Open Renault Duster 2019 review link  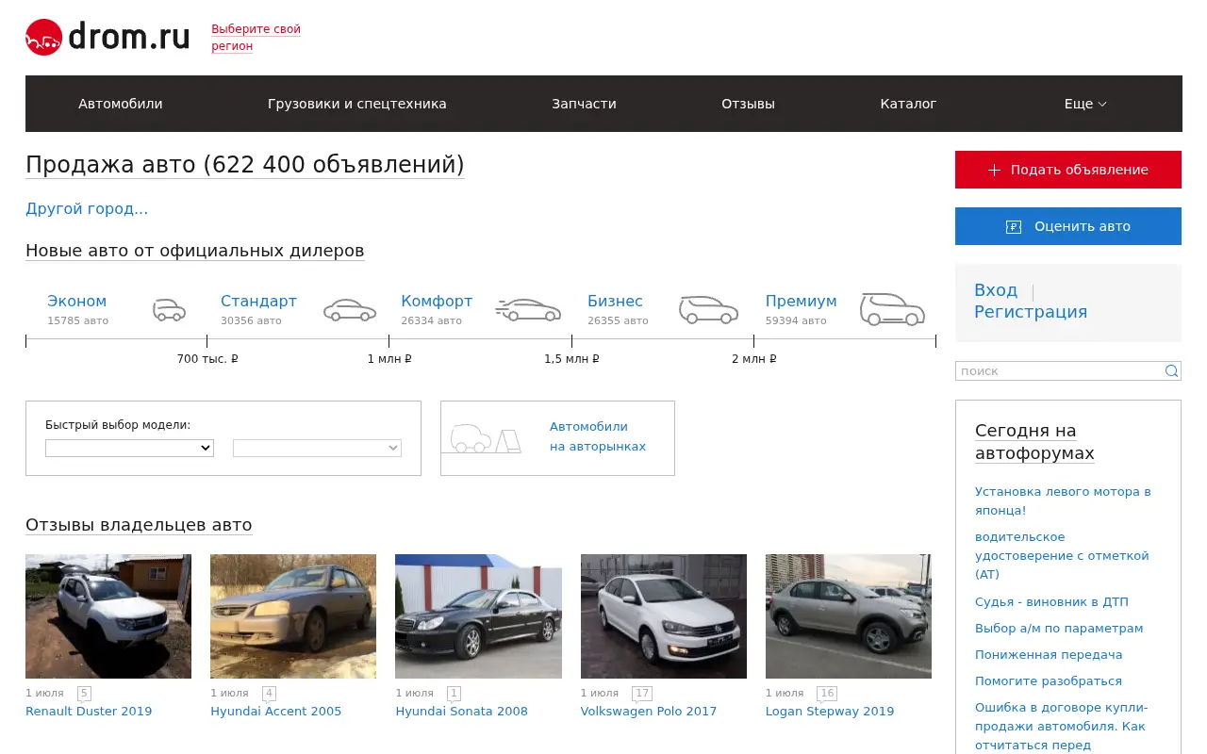coord(89,712)
